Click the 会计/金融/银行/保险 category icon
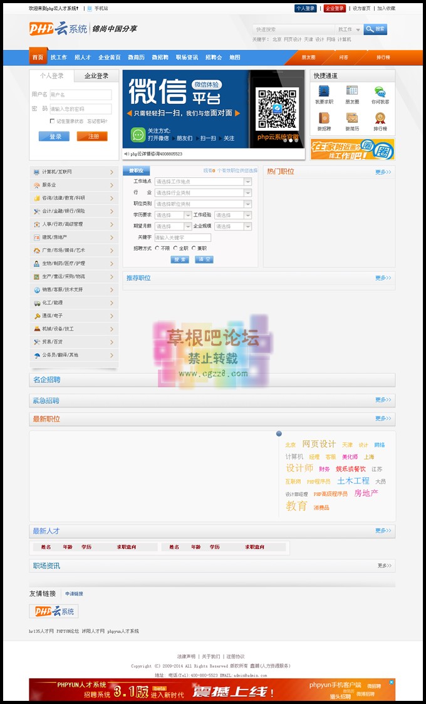Image resolution: width=426 pixels, height=704 pixels. 36,211
